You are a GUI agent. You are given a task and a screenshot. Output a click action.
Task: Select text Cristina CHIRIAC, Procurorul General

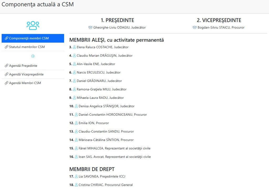(x=106, y=185)
